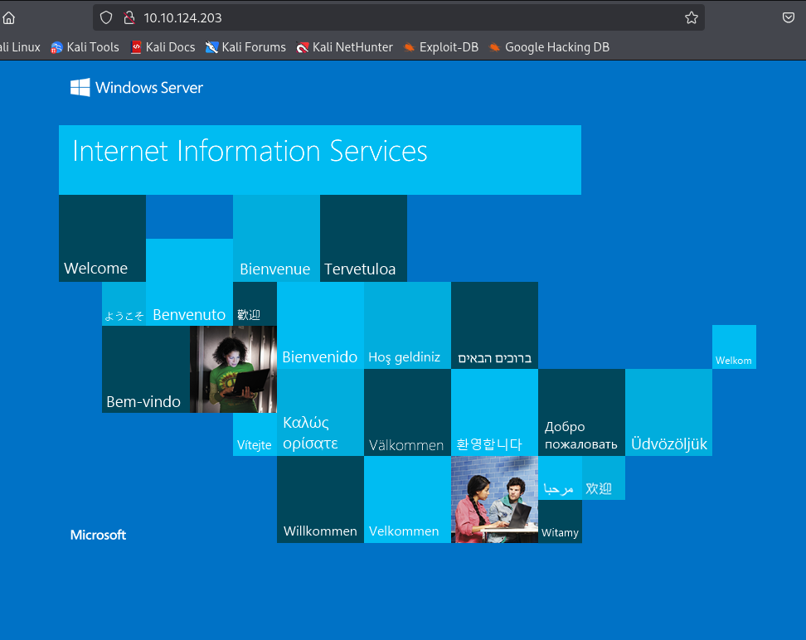The height and width of the screenshot is (640, 806).
Task: Open the shield tracking protection icon
Action: pyautogui.click(x=106, y=18)
